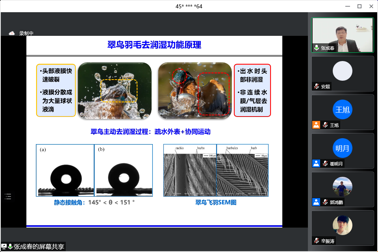
Task: Open the list panel icon at left edge
Action: pos(8,196)
